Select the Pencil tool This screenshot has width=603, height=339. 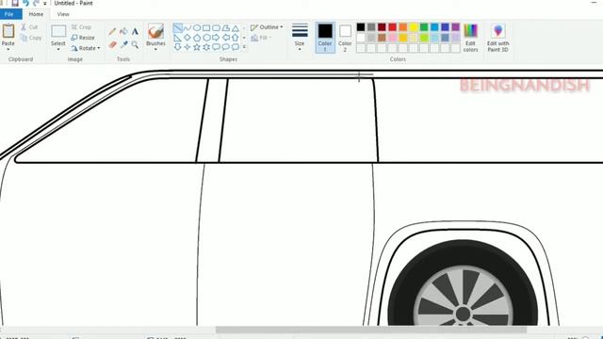click(112, 31)
